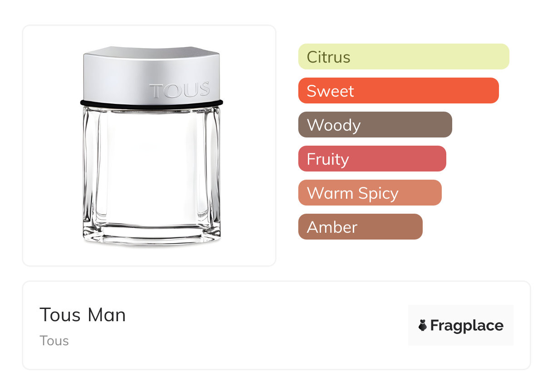Click the word Citrus in the top bar

coord(328,57)
